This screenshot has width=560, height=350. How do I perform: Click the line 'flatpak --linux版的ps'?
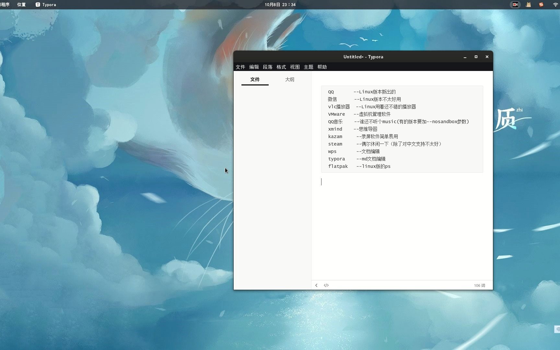[x=359, y=166]
